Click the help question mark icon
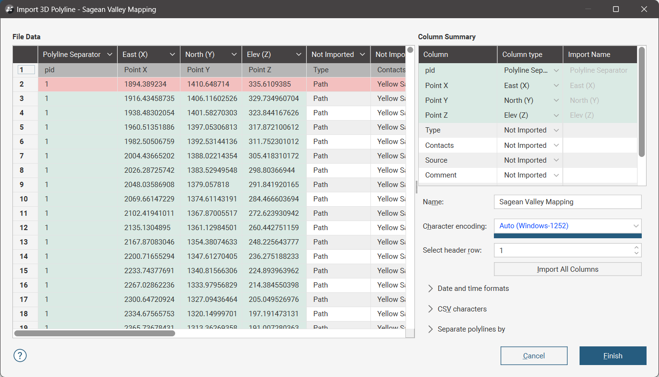The image size is (659, 377). pyautogui.click(x=20, y=355)
